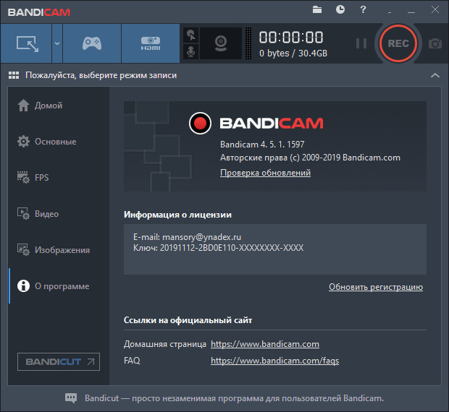The width and height of the screenshot is (449, 412).
Task: Open the Домой tab
Action: (48, 106)
